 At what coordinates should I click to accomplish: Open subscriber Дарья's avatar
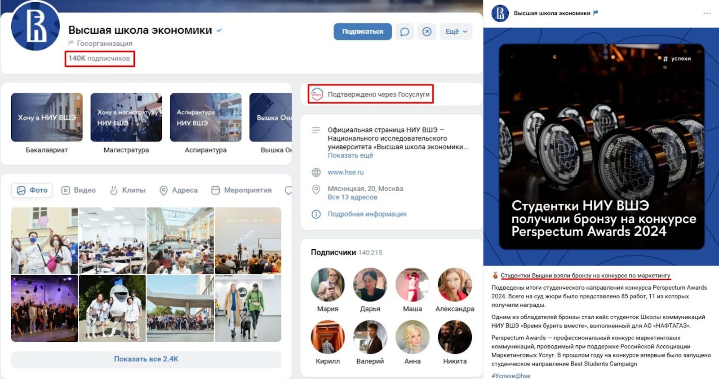pos(370,285)
